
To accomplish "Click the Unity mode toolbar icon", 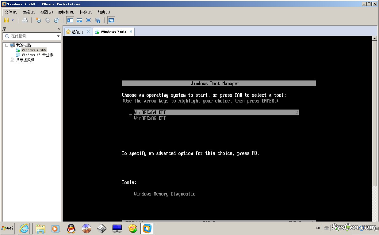I will click(x=98, y=20).
